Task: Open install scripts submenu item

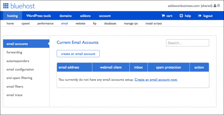Action: [153, 24]
